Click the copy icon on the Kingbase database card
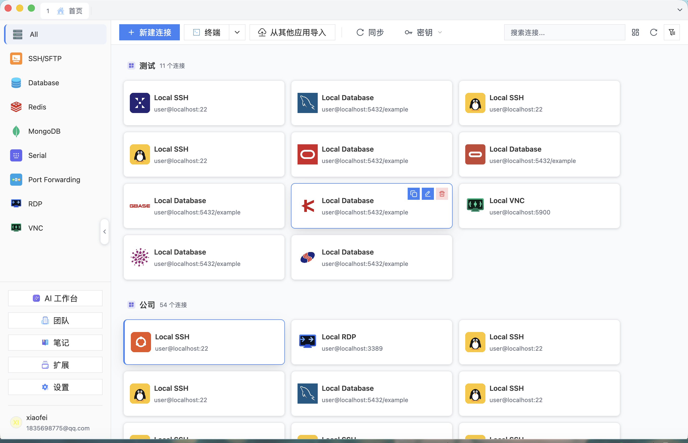This screenshot has width=688, height=443. [x=413, y=194]
